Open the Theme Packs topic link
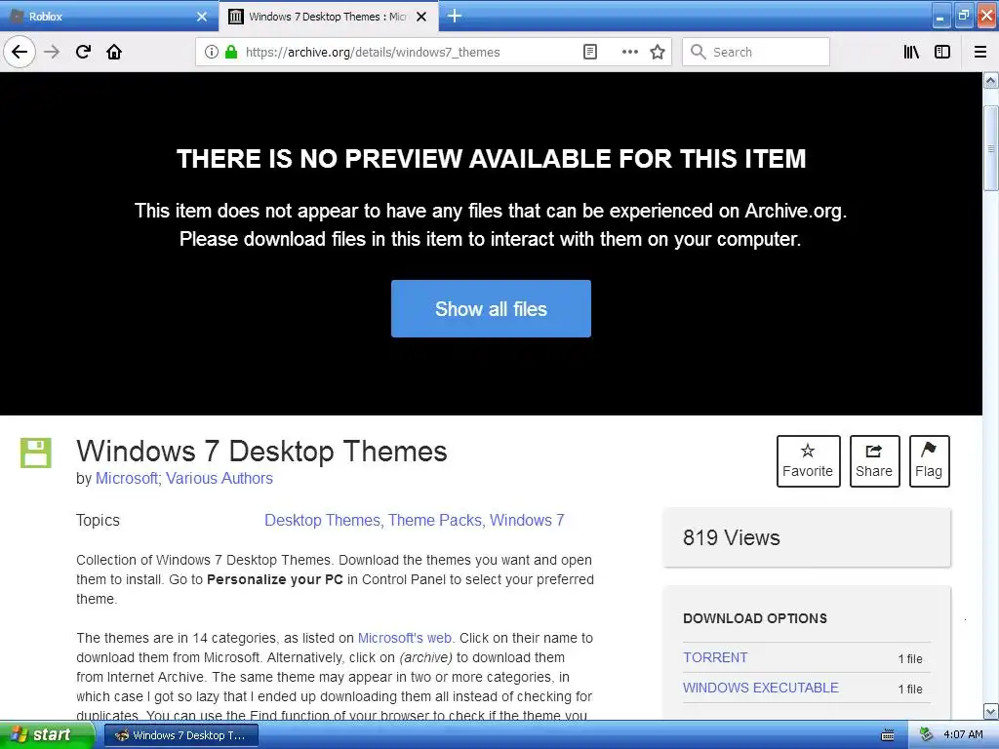Image resolution: width=999 pixels, height=749 pixels. pos(436,521)
